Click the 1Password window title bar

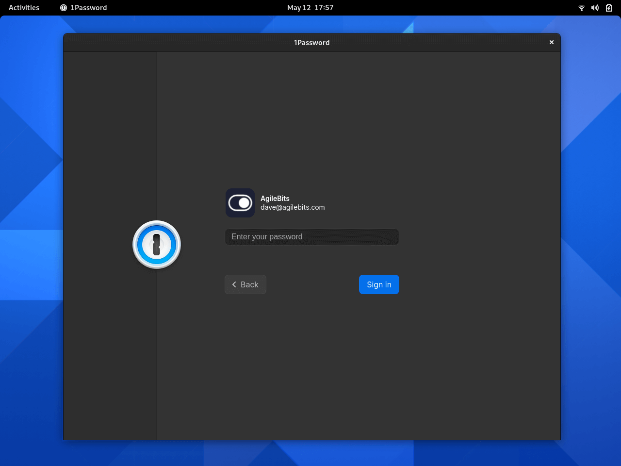311,42
